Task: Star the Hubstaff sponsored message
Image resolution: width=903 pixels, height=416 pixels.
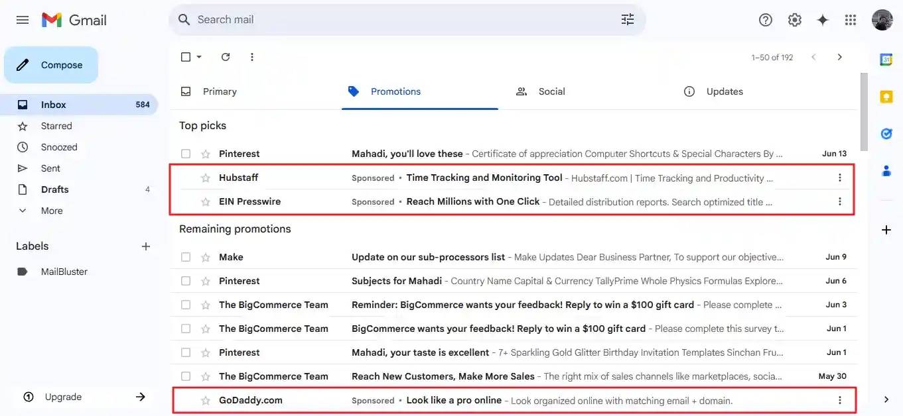Action: tap(206, 178)
